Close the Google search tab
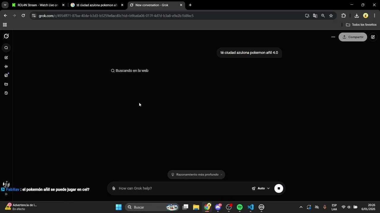The image size is (380, 213). 122,5
